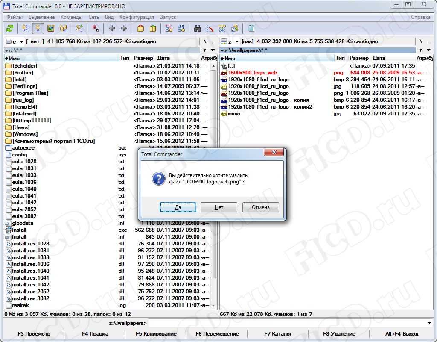437x342 pixels.
Task: Click F4 Правка function button
Action: (x=95, y=333)
